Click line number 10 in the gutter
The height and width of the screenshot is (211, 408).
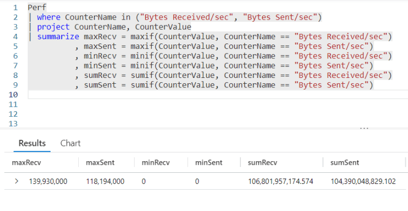(x=13, y=94)
